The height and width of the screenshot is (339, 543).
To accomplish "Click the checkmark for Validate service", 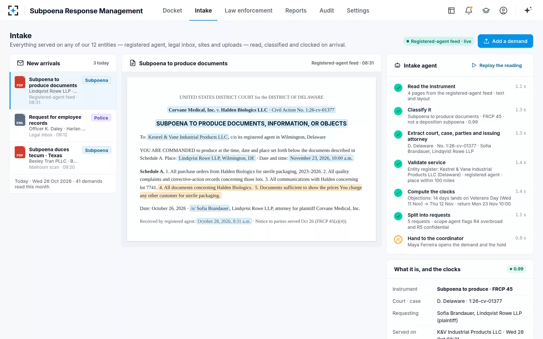I will pos(398,164).
